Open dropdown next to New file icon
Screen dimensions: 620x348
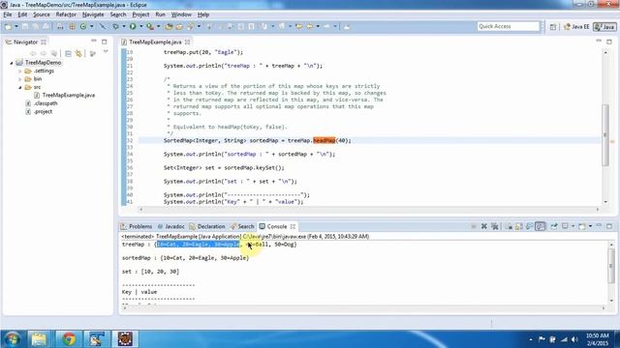[16, 26]
